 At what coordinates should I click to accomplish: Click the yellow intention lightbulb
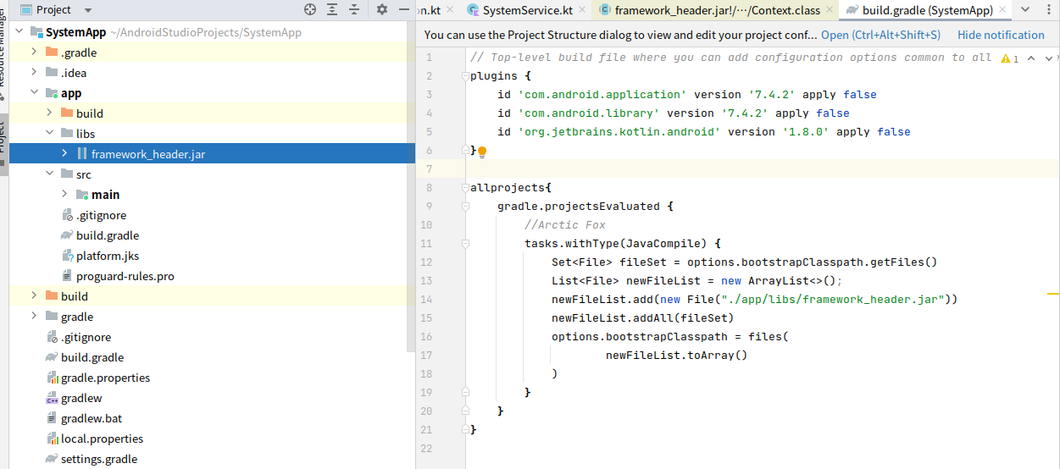point(482,152)
